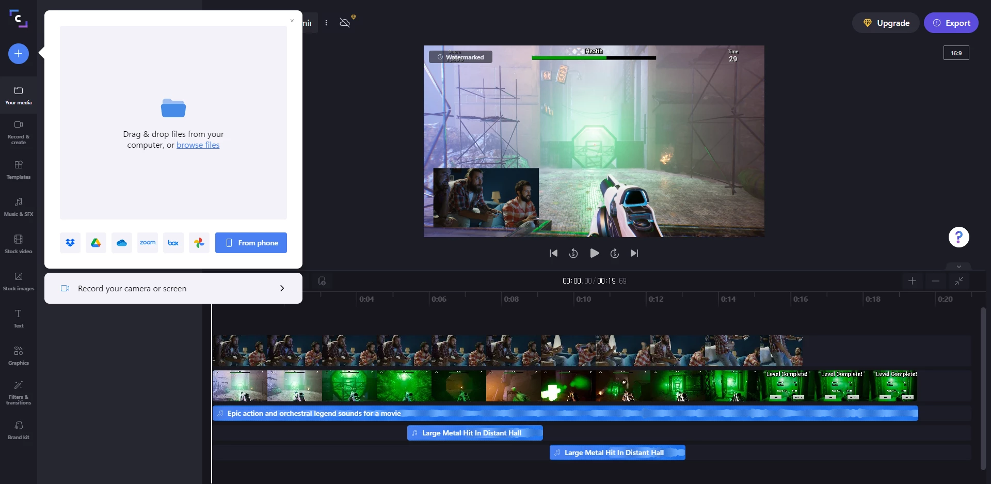Click the purple plus add-media button
Viewport: 991px width, 484px height.
[x=18, y=53]
